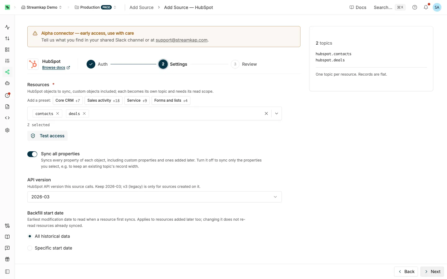
Task: Open Browse docs link
Action: tap(56, 68)
